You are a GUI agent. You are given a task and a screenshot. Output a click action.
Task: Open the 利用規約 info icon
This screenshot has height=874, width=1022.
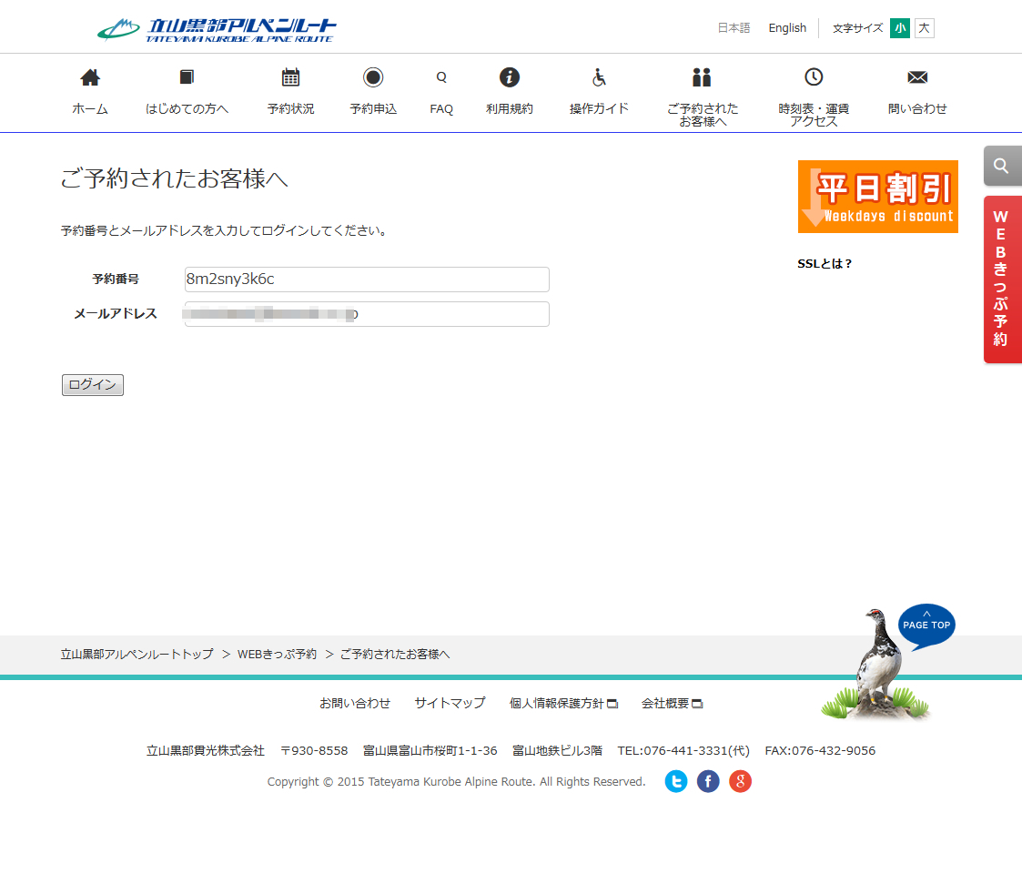click(510, 78)
